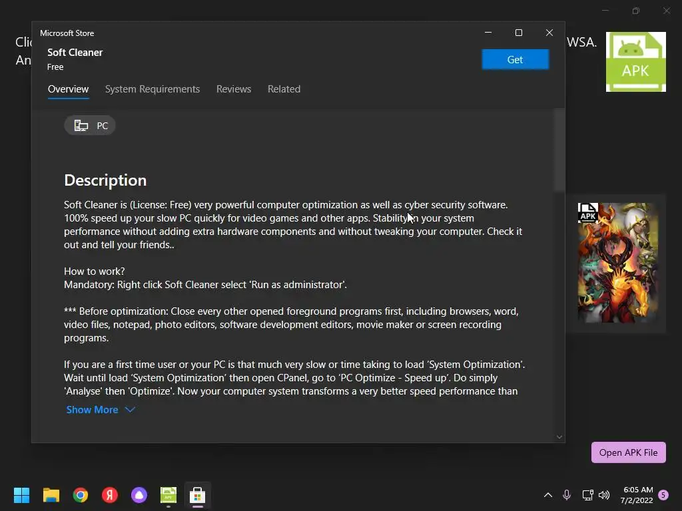Open the Reviews tab
The image size is (682, 511).
(234, 89)
